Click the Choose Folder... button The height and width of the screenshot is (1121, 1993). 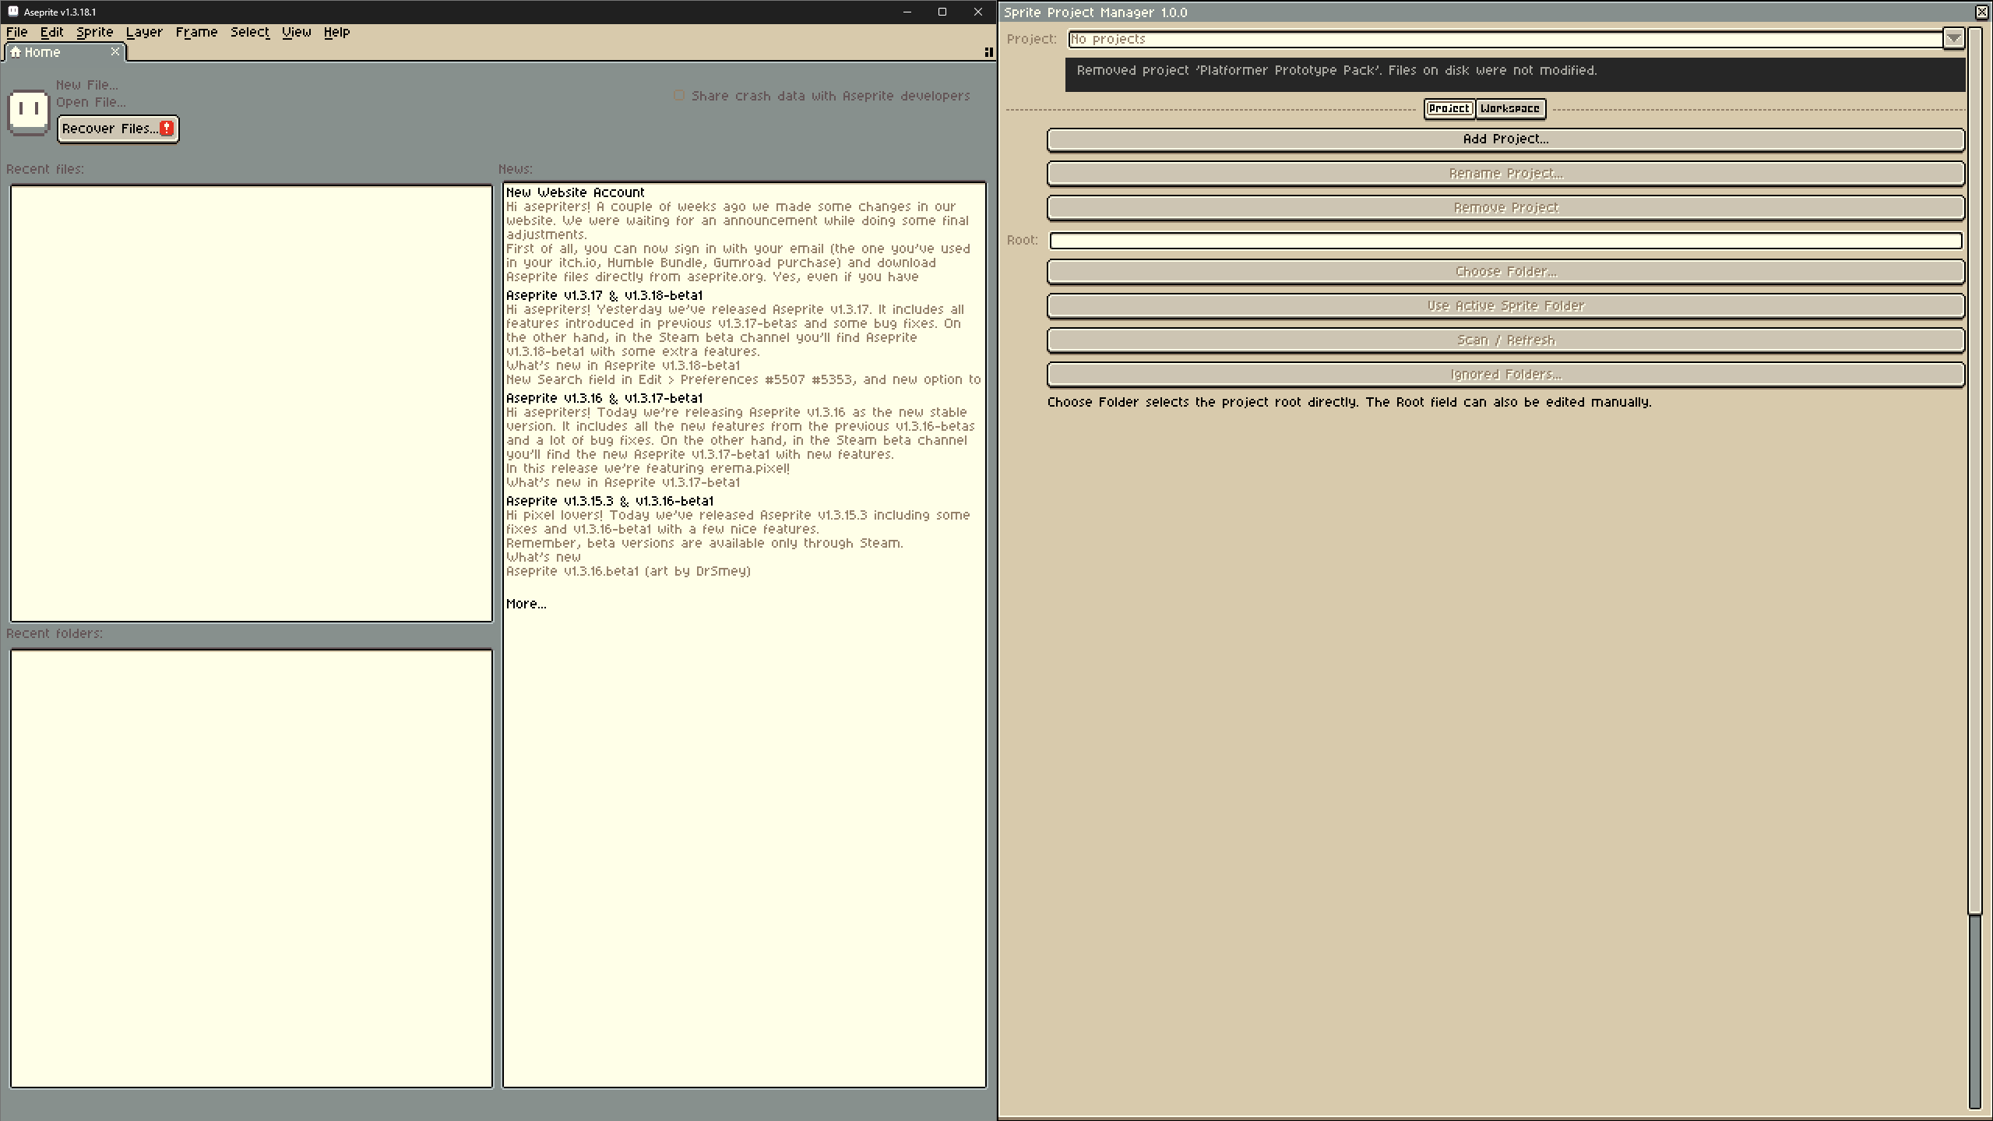point(1505,272)
